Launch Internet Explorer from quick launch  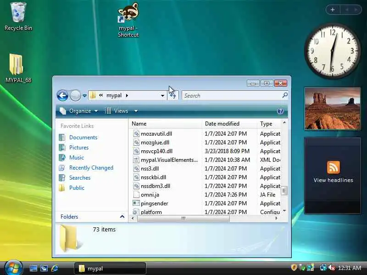55,268
